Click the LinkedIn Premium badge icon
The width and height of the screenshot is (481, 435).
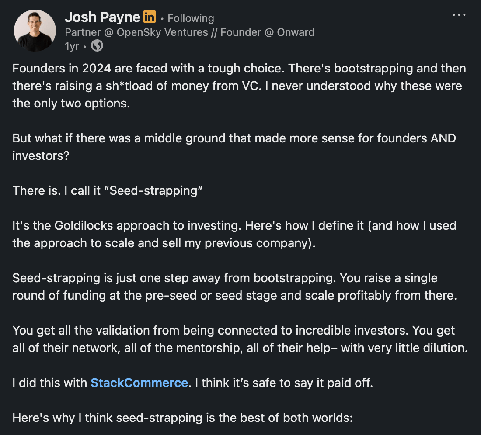click(x=150, y=17)
